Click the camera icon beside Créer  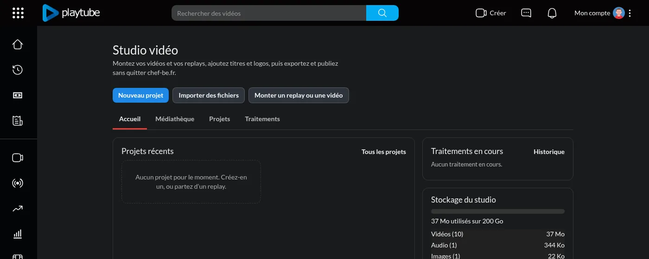481,13
